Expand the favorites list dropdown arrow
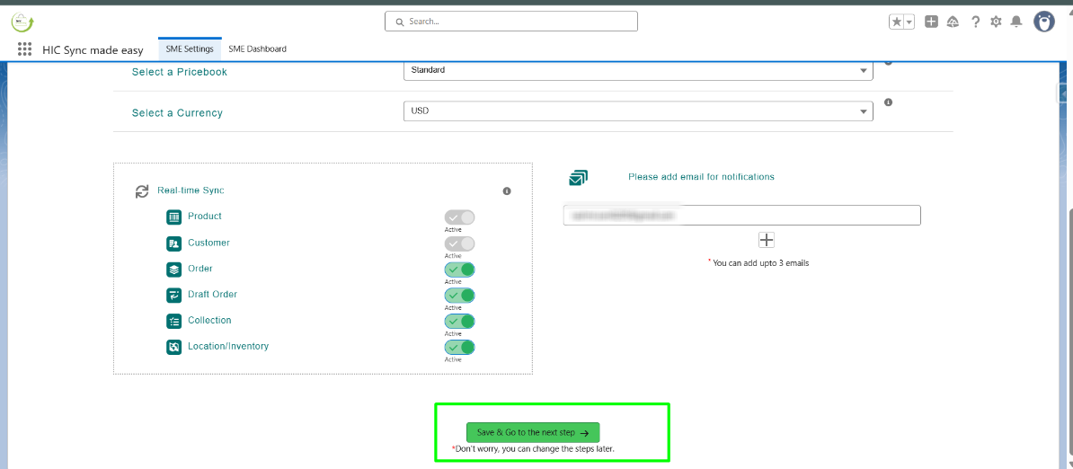Screen dimensions: 1073x469 pos(909,22)
